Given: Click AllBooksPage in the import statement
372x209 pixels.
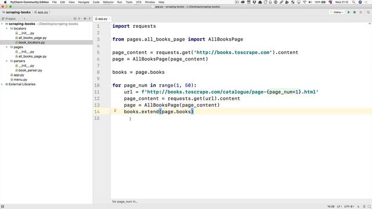Looking at the screenshot, I should tap(226, 39).
